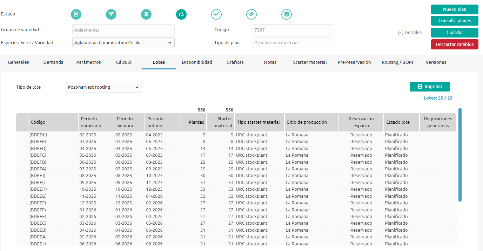Select lot code (BDEFC)
This screenshot has width=483, height=251.
pyautogui.click(x=38, y=155)
